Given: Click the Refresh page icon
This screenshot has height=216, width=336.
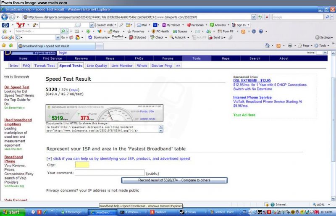Looking at the screenshot, I should click(x=260, y=17).
